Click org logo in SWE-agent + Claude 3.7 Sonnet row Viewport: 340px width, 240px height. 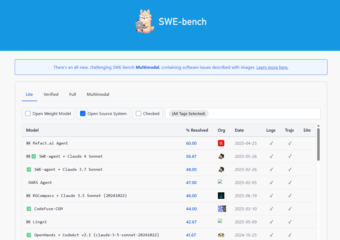point(221,169)
